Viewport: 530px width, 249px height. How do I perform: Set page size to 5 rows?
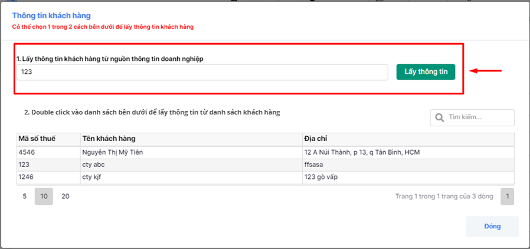[25, 196]
